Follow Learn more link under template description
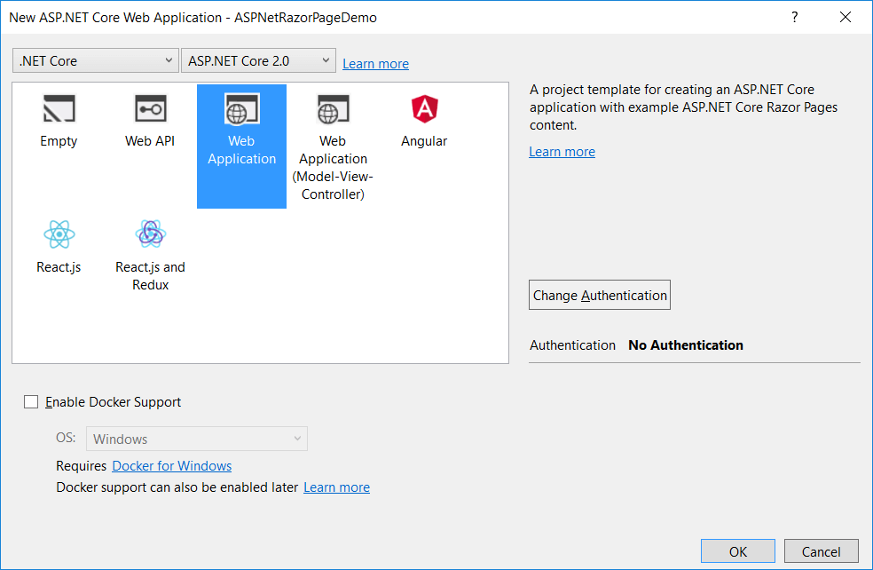This screenshot has width=873, height=570. (x=562, y=152)
